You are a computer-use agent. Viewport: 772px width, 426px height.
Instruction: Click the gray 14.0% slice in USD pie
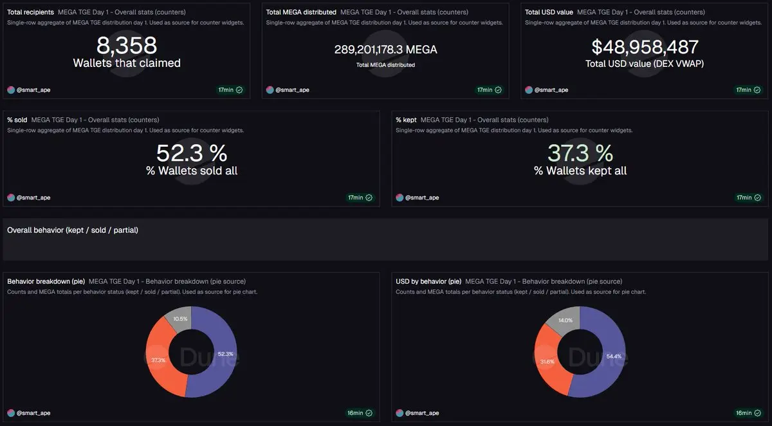pyautogui.click(x=566, y=320)
